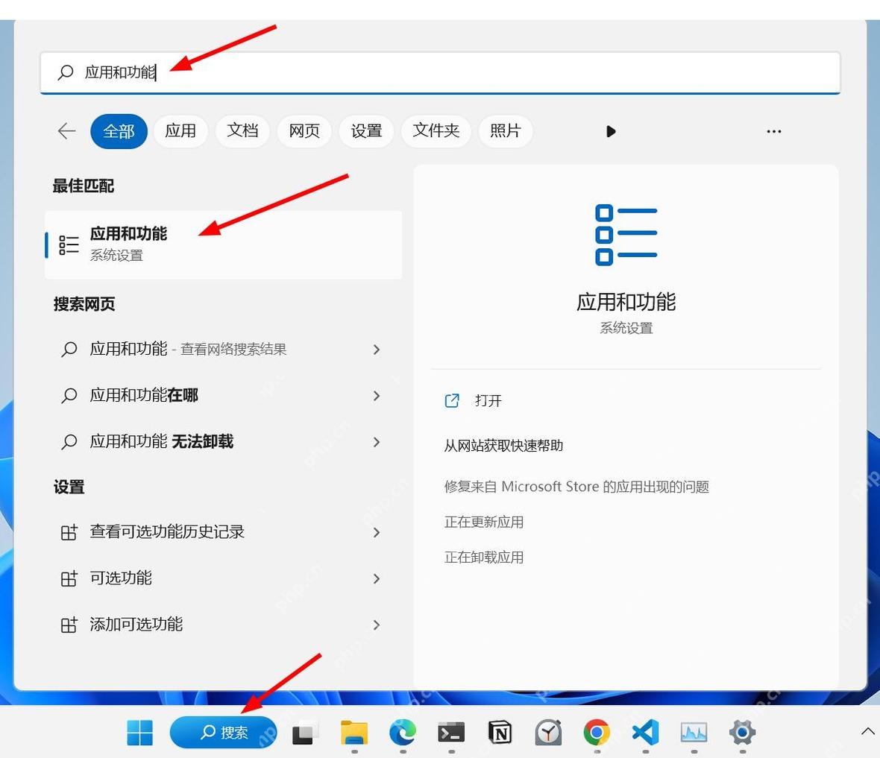Open the Terminal app from the taskbar
This screenshot has width=880, height=758.
click(451, 732)
